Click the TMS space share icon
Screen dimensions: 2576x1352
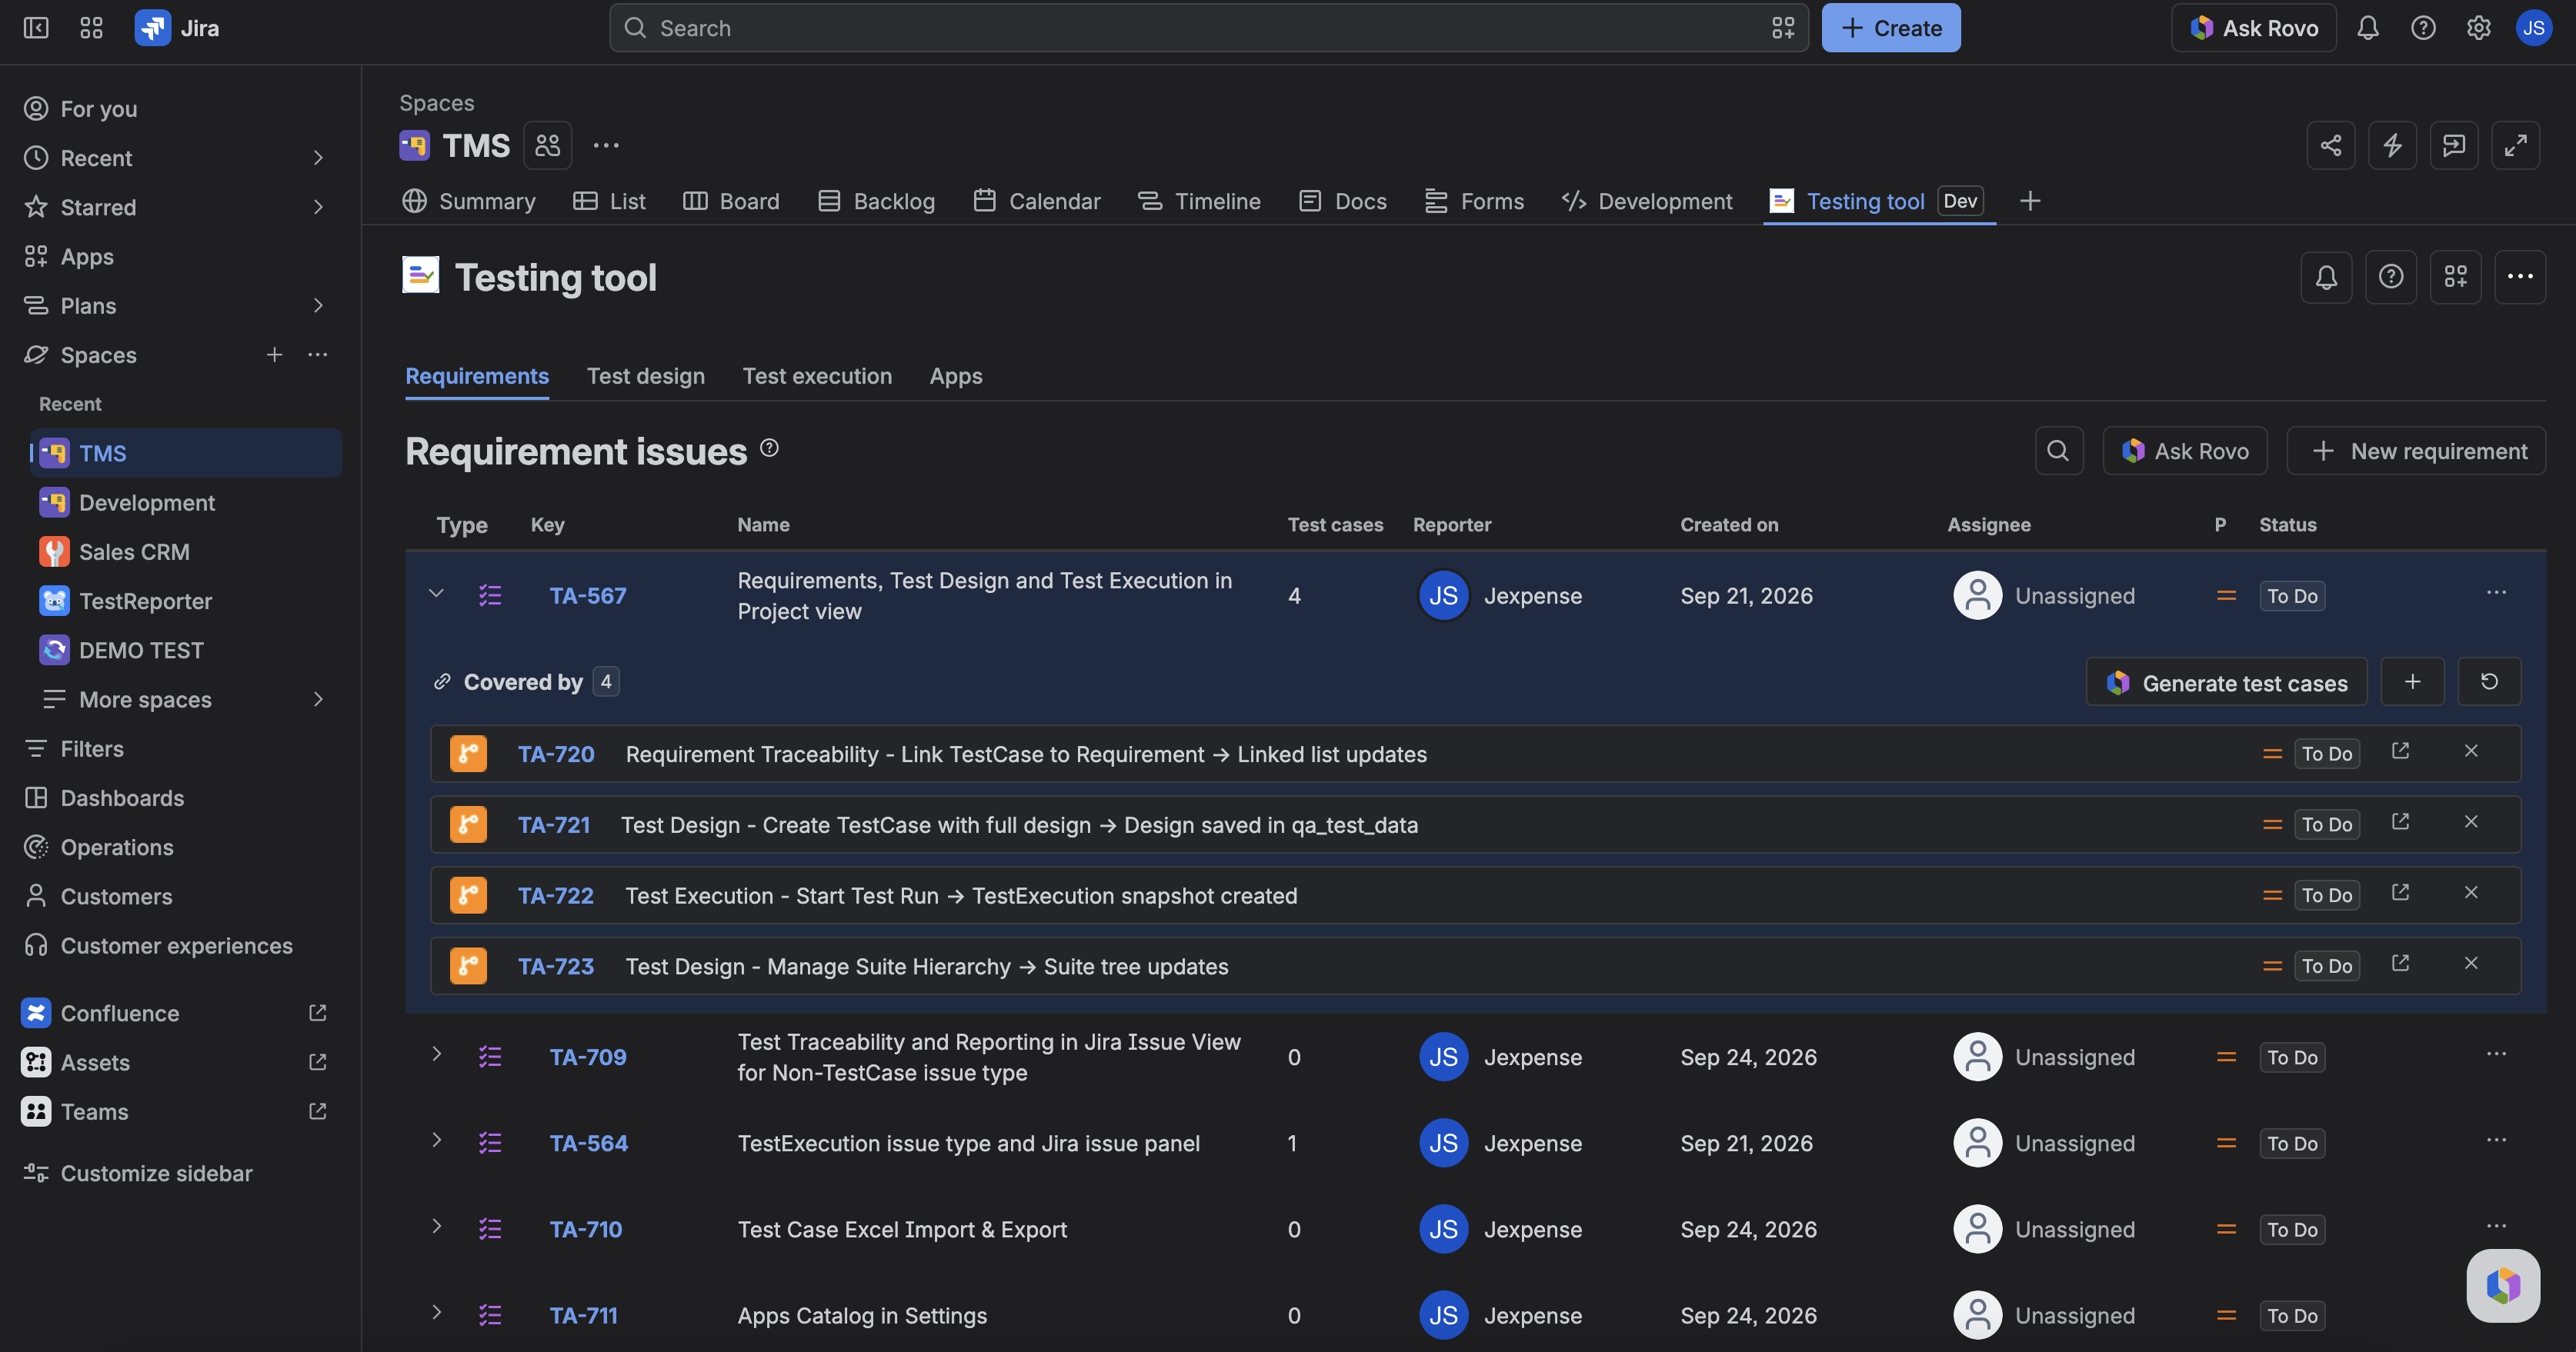[2331, 146]
